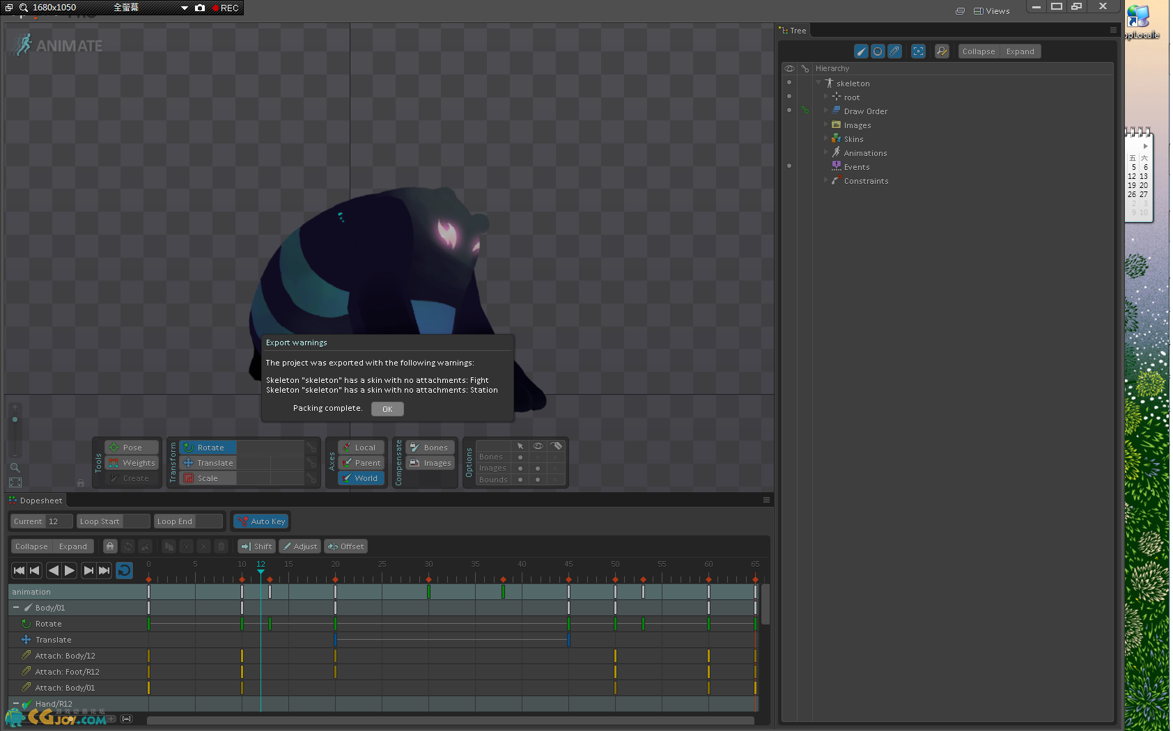Toggle Bounds visible option dot

tap(538, 480)
